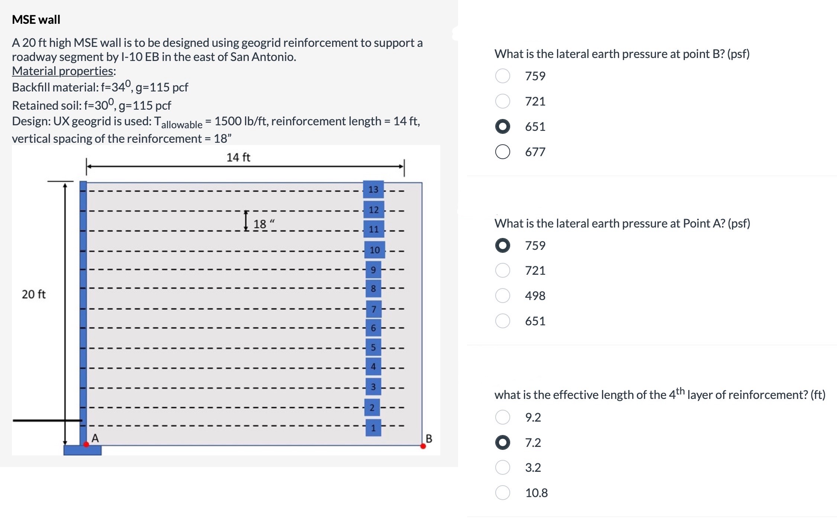Pick 3.2 ft effective length option

502,467
